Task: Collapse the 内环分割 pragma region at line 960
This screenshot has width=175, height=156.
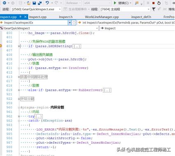Action: [19, 108]
